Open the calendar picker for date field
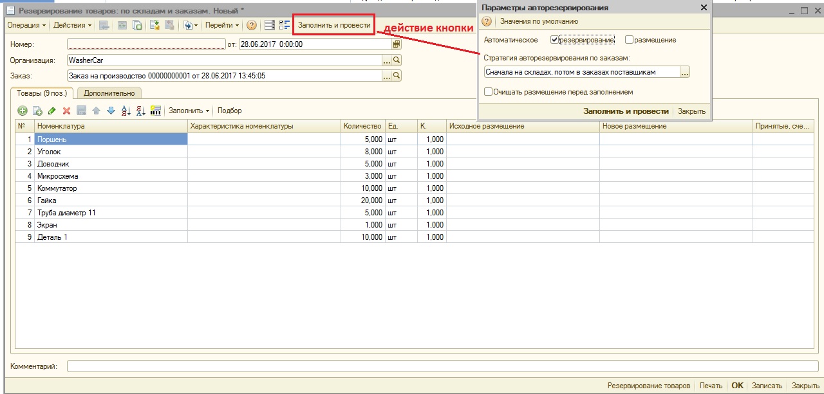The width and height of the screenshot is (824, 394). pos(397,44)
